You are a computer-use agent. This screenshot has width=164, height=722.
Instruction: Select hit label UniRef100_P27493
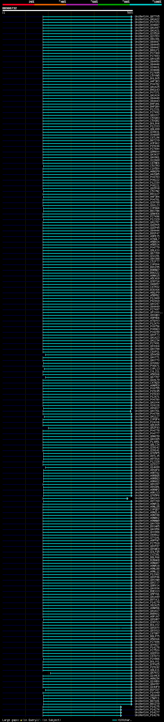click(x=147, y=56)
